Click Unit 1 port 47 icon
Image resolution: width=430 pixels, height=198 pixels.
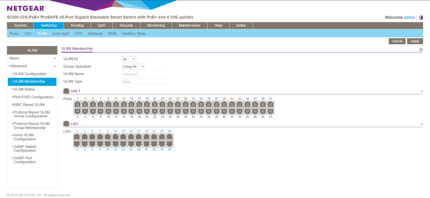[256, 104]
